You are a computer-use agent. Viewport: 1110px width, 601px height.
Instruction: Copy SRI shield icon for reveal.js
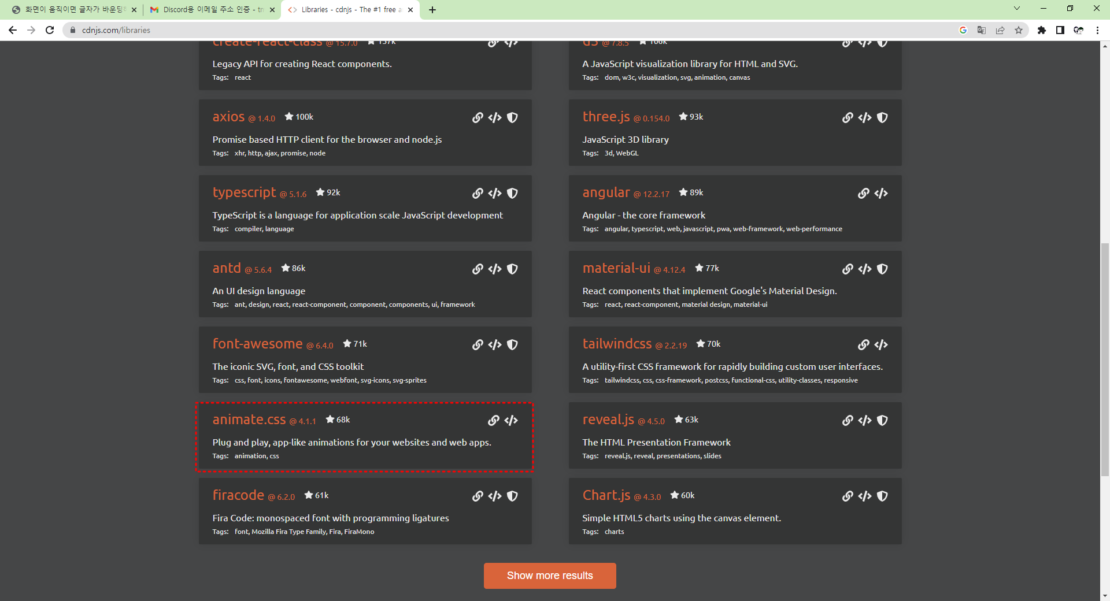pyautogui.click(x=882, y=421)
